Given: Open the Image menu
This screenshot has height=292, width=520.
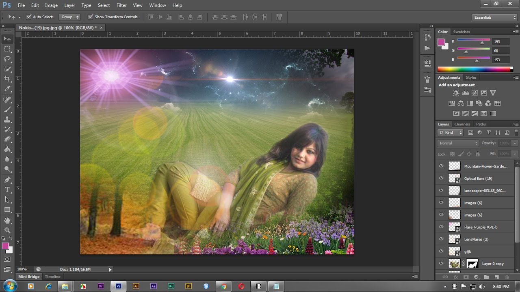Looking at the screenshot, I should click(51, 5).
